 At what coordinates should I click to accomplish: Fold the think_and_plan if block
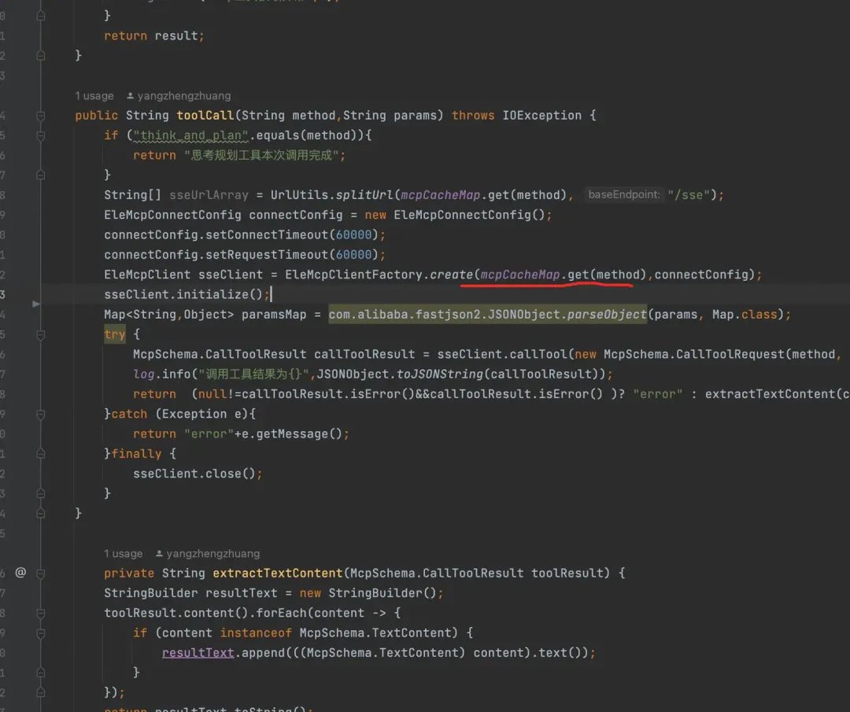(41, 135)
